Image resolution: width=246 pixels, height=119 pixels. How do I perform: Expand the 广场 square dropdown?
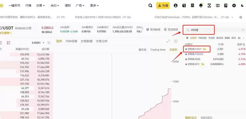coord(80,6)
